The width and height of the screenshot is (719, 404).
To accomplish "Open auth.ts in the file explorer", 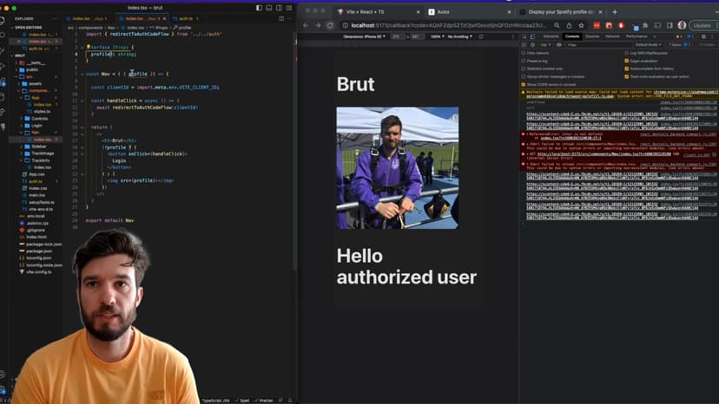I will click(36, 181).
